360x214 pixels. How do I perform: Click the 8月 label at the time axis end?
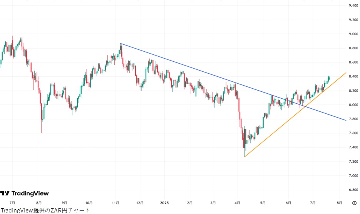[x=339, y=203]
